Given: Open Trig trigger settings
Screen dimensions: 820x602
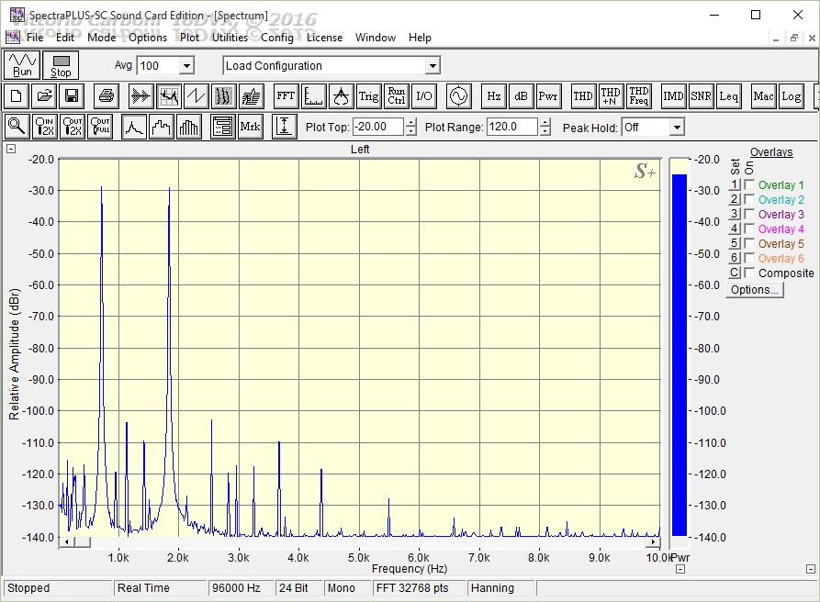Looking at the screenshot, I should tap(369, 96).
